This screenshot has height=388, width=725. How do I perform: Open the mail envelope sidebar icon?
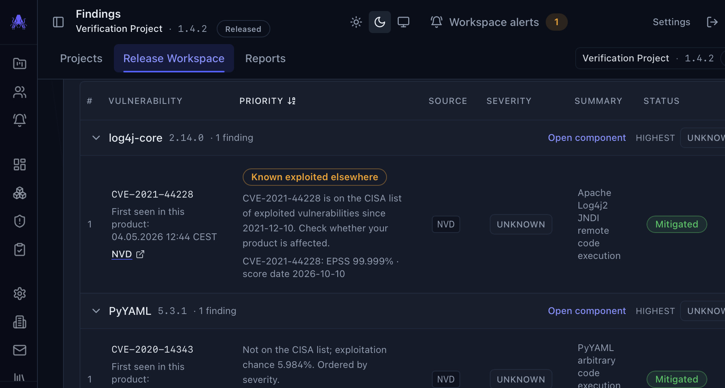[20, 350]
